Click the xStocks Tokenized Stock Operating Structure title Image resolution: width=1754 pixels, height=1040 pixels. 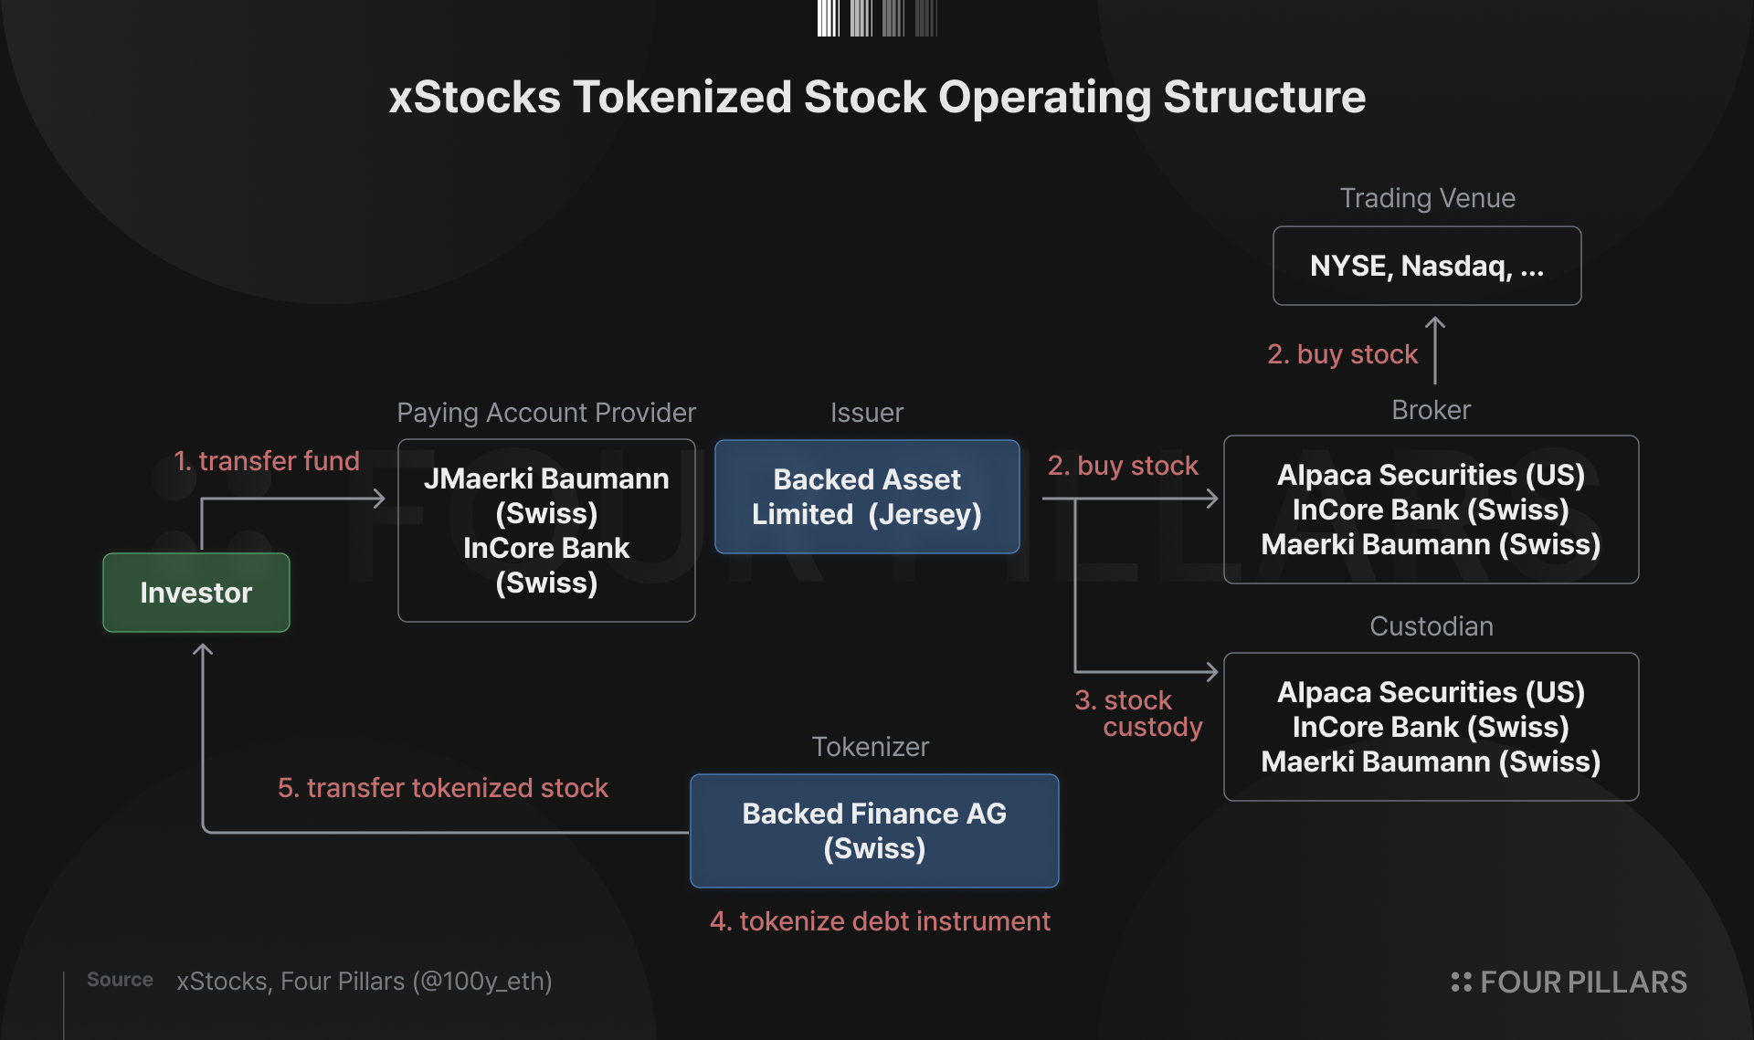pyautogui.click(x=877, y=97)
